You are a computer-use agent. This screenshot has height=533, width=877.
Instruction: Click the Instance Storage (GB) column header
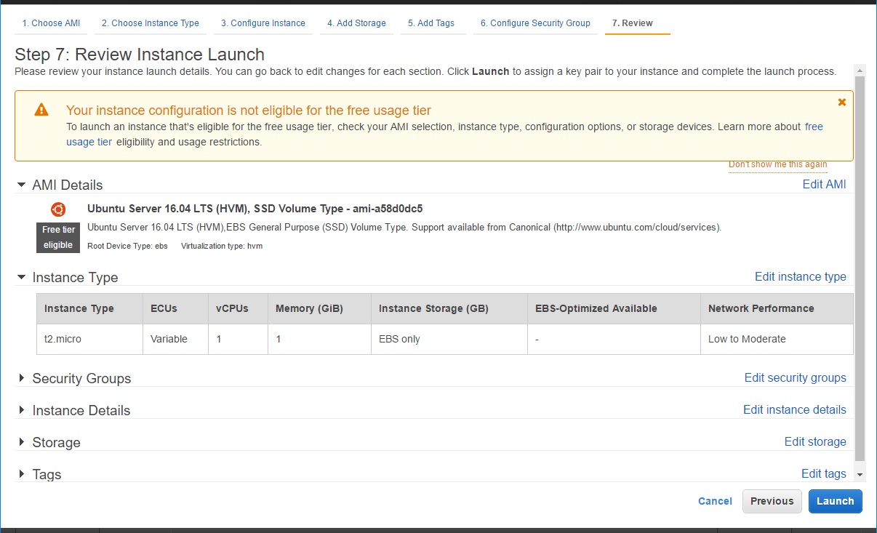coord(449,309)
